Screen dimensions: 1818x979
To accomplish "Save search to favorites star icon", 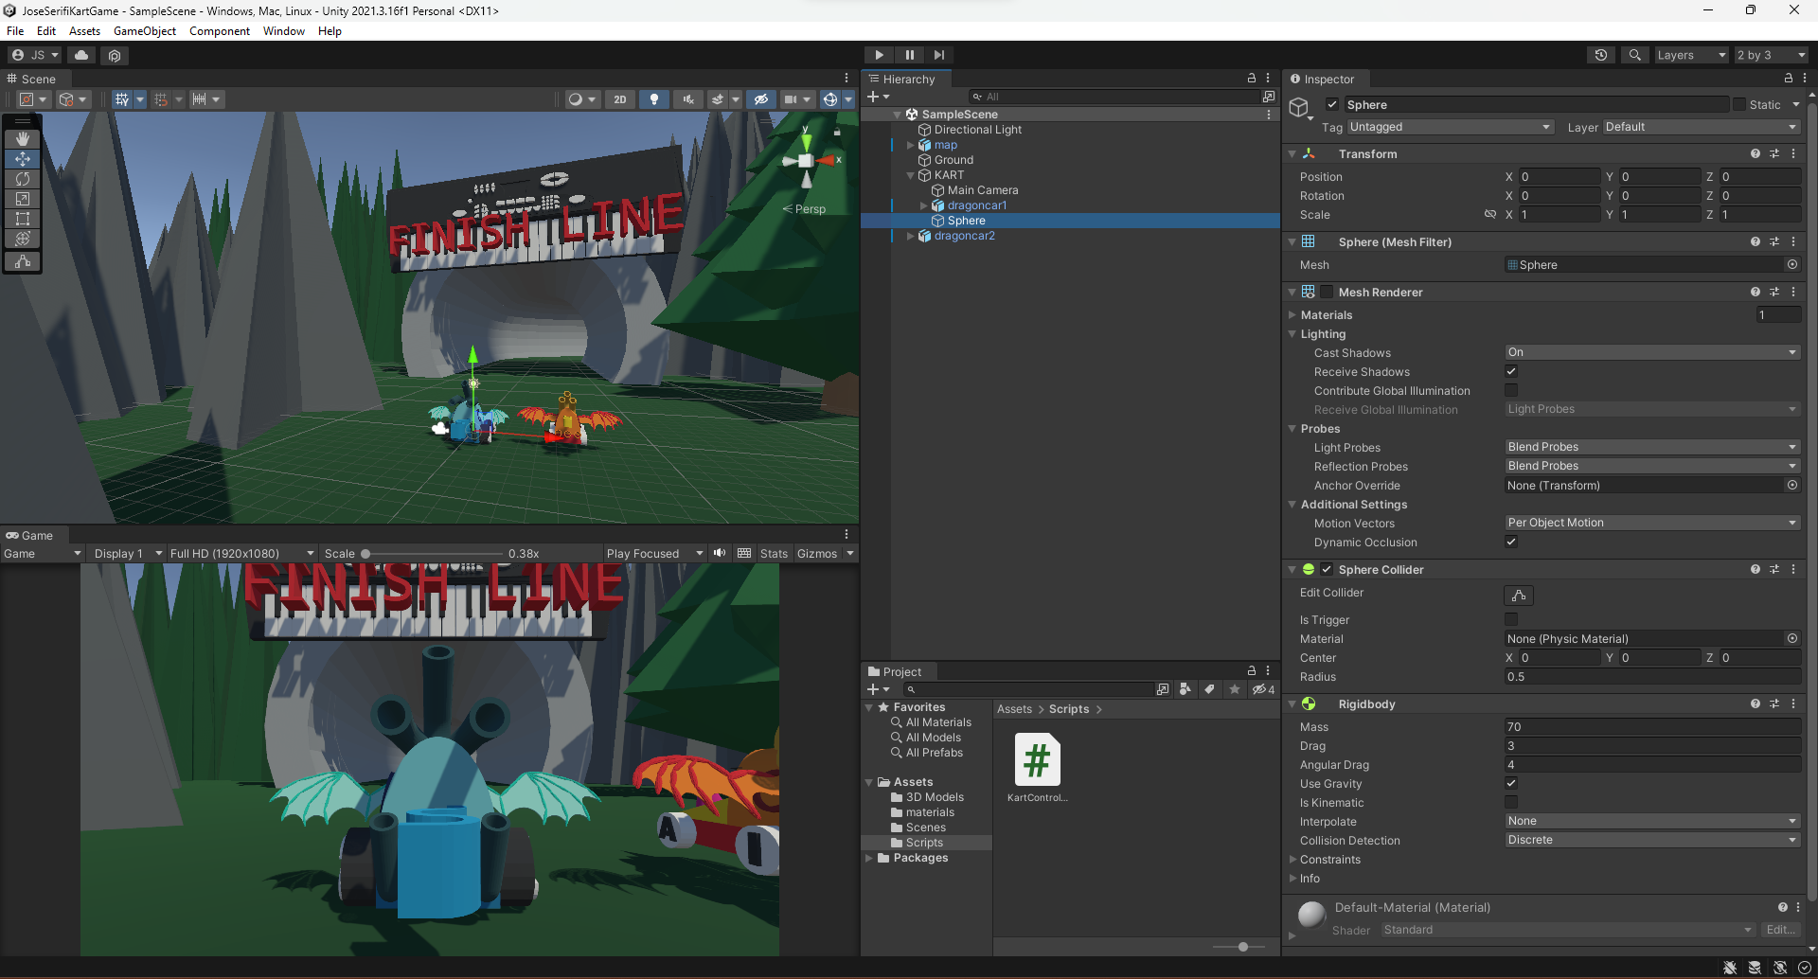I will (1235, 689).
